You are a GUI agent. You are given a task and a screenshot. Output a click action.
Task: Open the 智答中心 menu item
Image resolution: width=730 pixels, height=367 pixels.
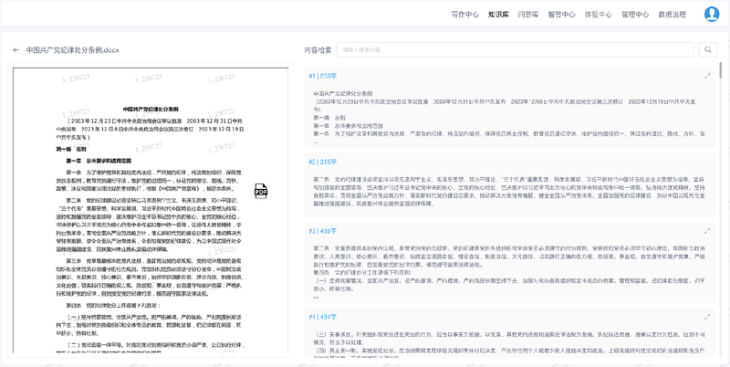click(561, 15)
